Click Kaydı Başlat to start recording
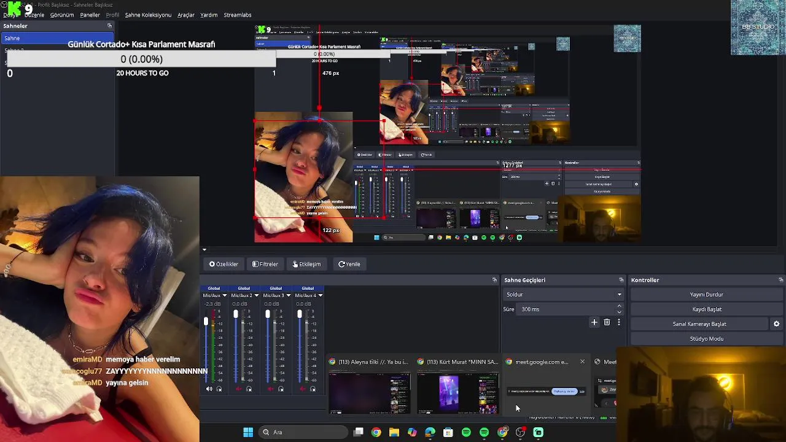 tap(706, 309)
